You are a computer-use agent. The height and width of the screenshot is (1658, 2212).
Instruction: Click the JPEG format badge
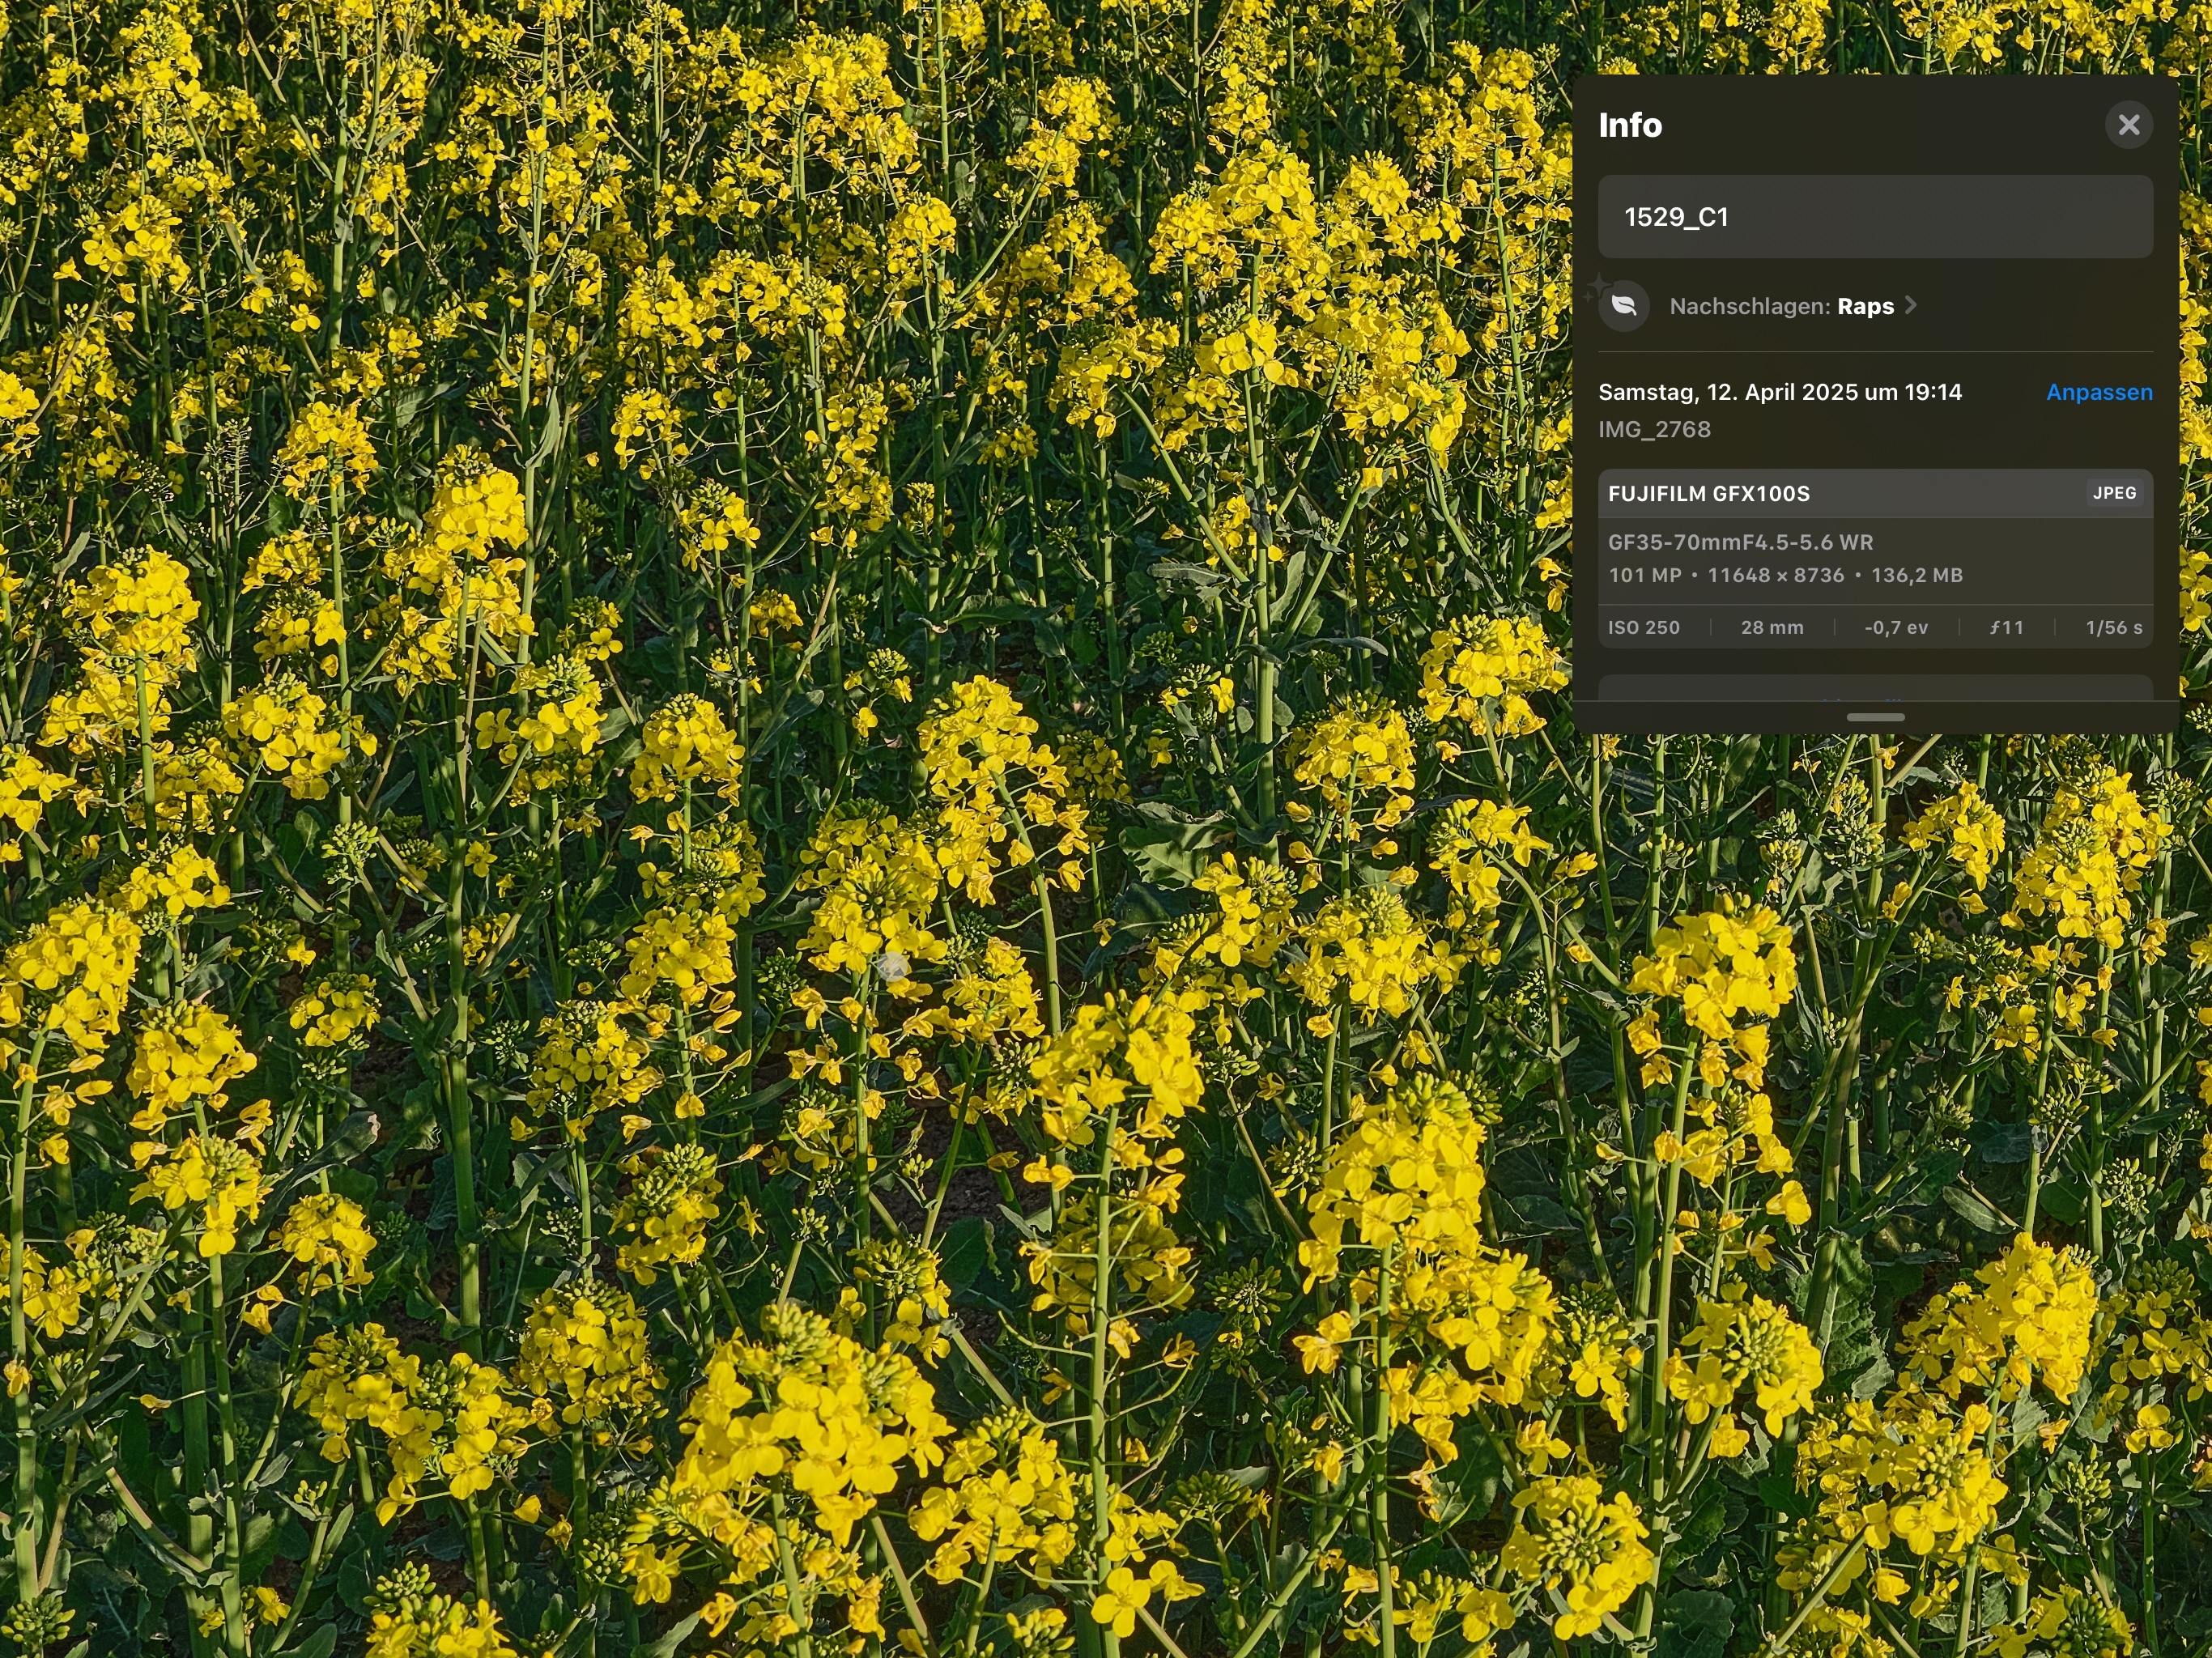[x=2114, y=493]
